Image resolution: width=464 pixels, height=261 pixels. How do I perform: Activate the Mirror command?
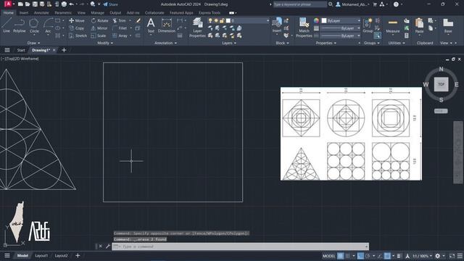pos(99,28)
